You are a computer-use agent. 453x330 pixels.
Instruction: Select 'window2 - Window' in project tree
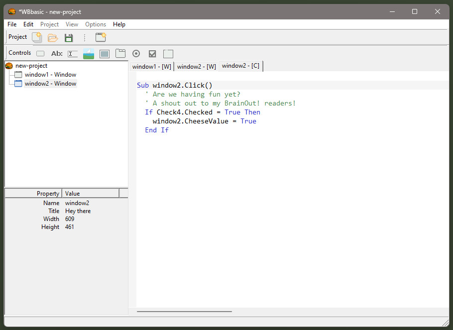(51, 84)
